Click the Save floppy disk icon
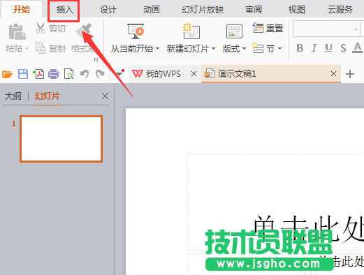 tap(23, 74)
